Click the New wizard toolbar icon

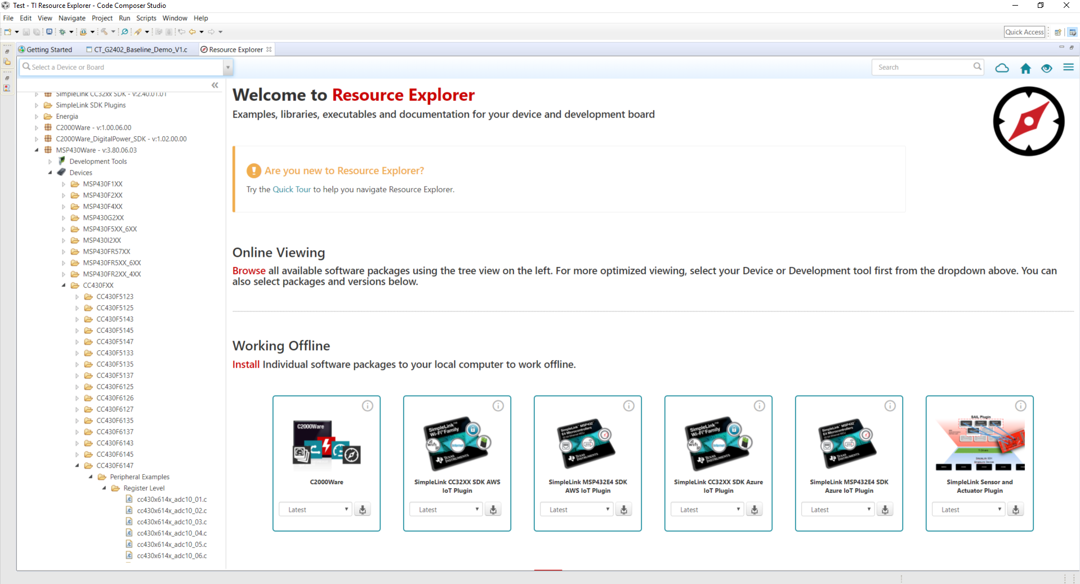8,32
